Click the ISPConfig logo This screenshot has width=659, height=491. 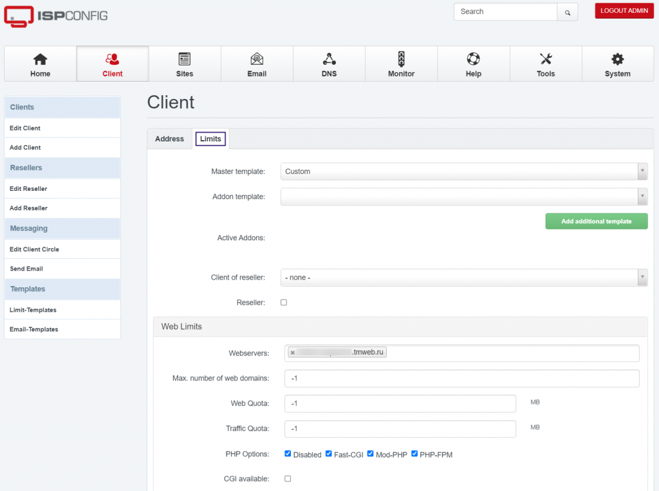[56, 16]
